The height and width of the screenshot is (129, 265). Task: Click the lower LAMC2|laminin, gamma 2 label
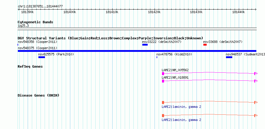click(181, 120)
